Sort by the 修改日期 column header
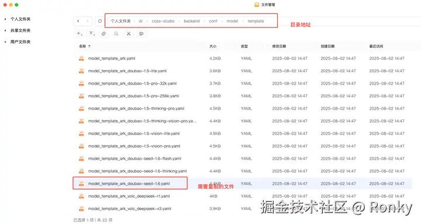Viewport: 421px width, 224px height. click(x=279, y=46)
